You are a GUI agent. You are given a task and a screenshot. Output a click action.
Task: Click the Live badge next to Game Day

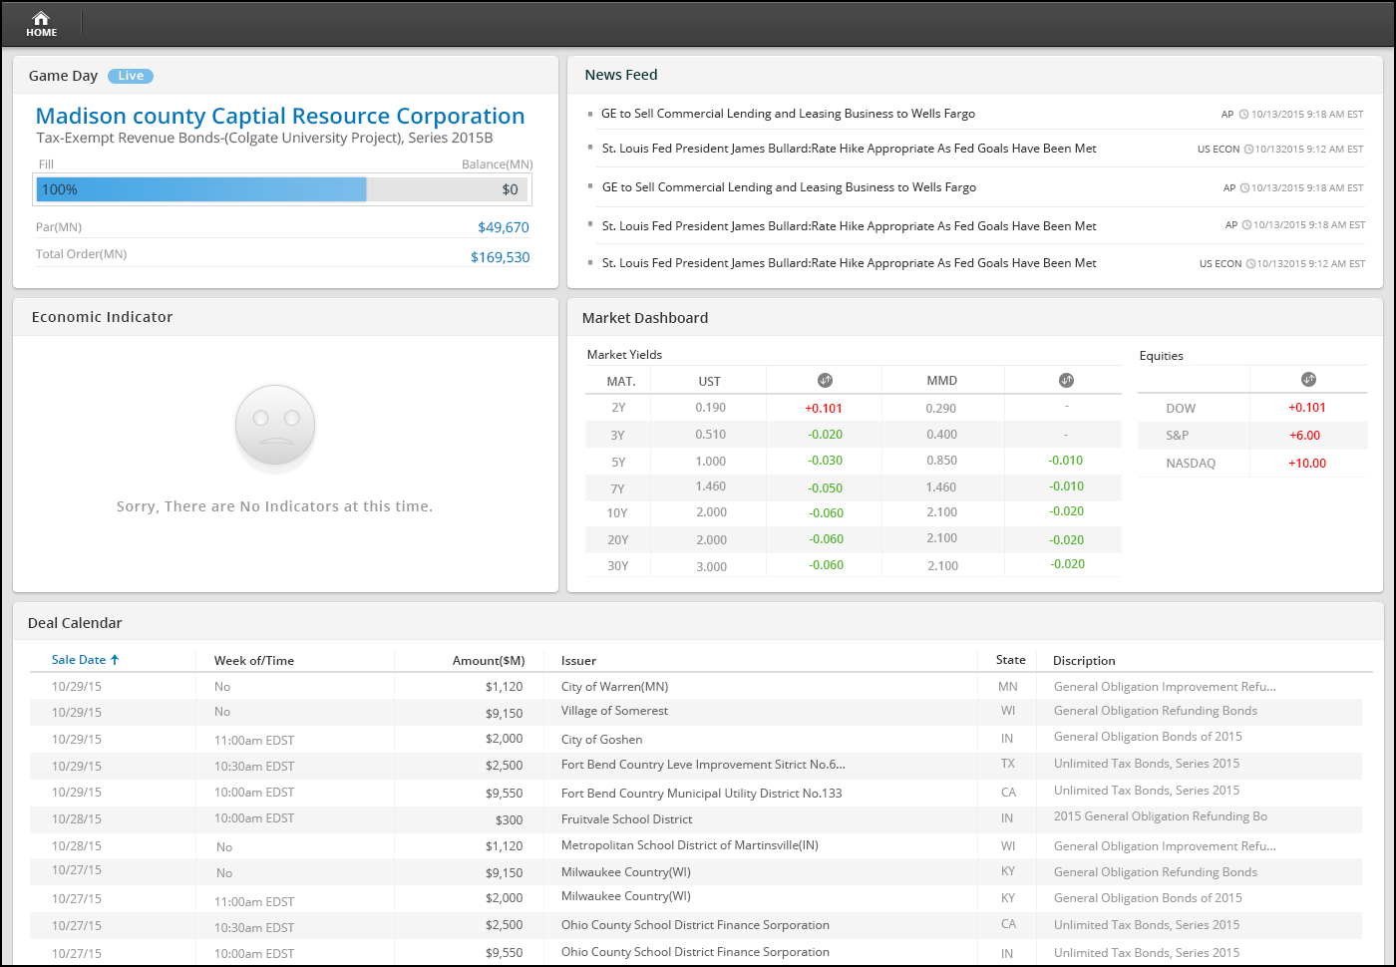131,76
